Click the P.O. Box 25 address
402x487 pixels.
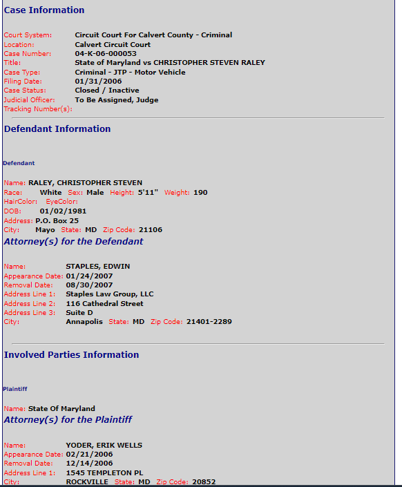click(x=57, y=220)
